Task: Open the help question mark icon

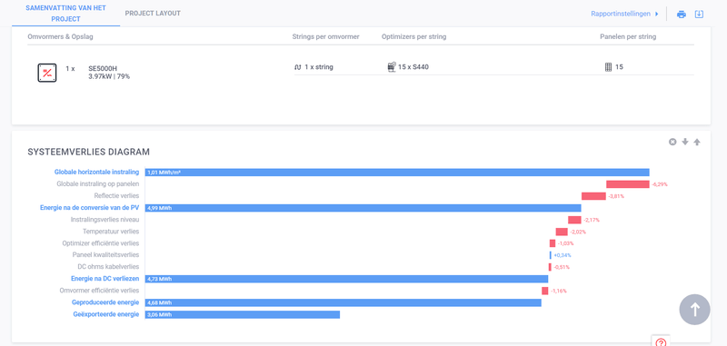Action: pos(662,341)
